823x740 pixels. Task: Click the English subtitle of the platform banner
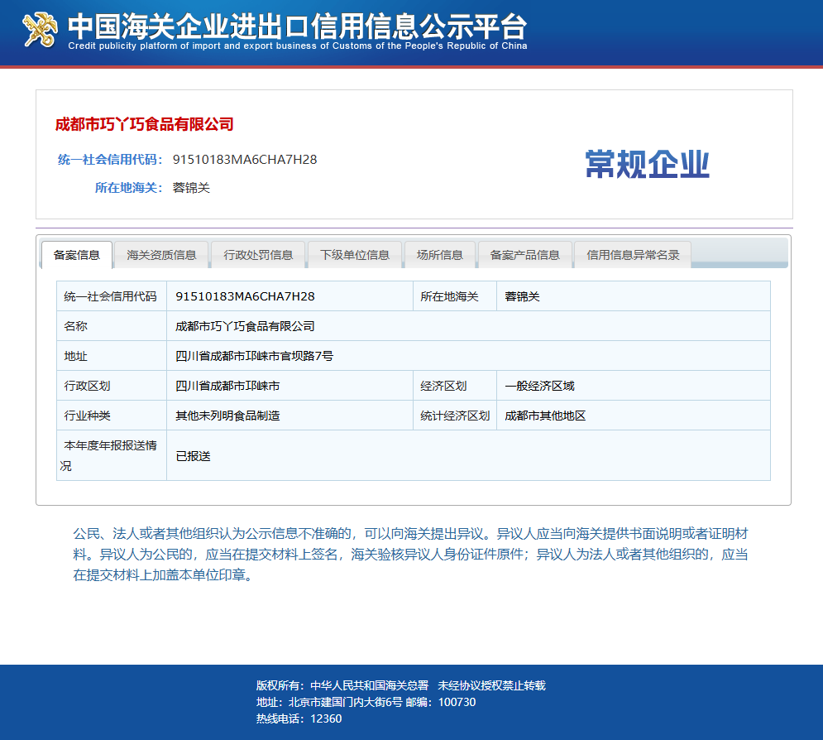tap(298, 46)
